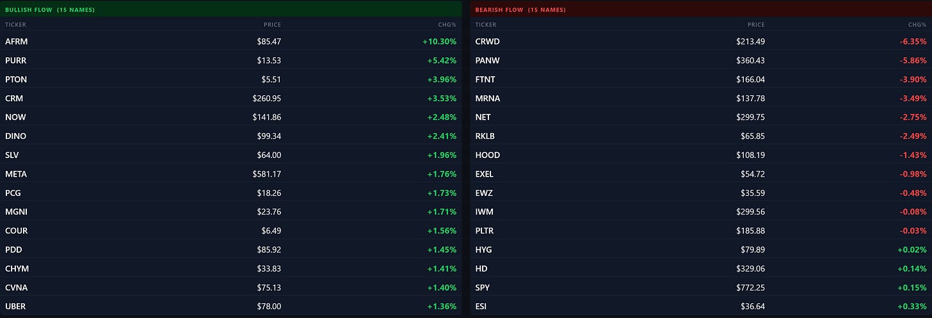Select the DINO ticker
932x318 pixels.
pyautogui.click(x=15, y=136)
